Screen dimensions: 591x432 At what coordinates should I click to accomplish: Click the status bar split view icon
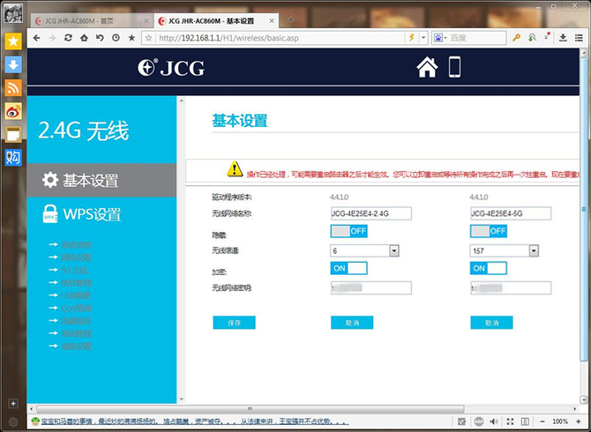click(x=525, y=421)
